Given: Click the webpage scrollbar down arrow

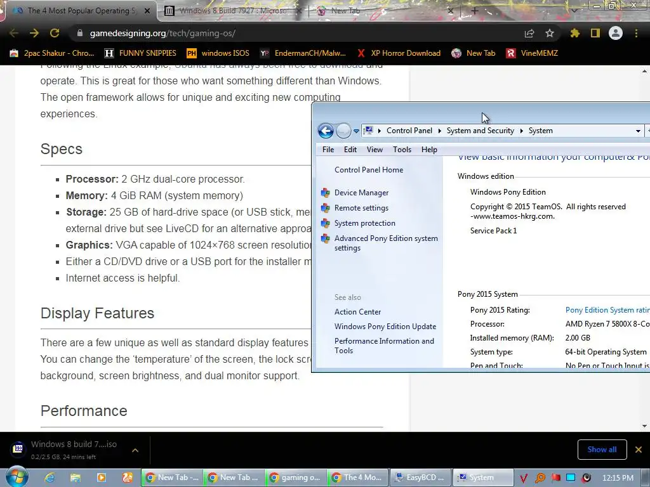Looking at the screenshot, I should tap(645, 426).
